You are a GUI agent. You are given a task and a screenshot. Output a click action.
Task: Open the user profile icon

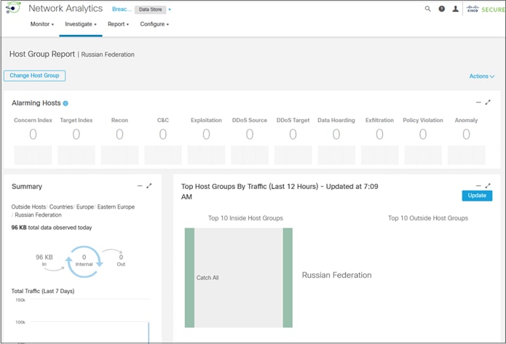pos(455,9)
